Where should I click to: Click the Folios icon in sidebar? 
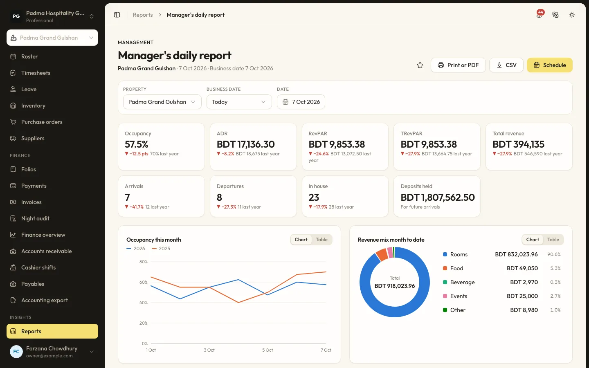coord(13,169)
